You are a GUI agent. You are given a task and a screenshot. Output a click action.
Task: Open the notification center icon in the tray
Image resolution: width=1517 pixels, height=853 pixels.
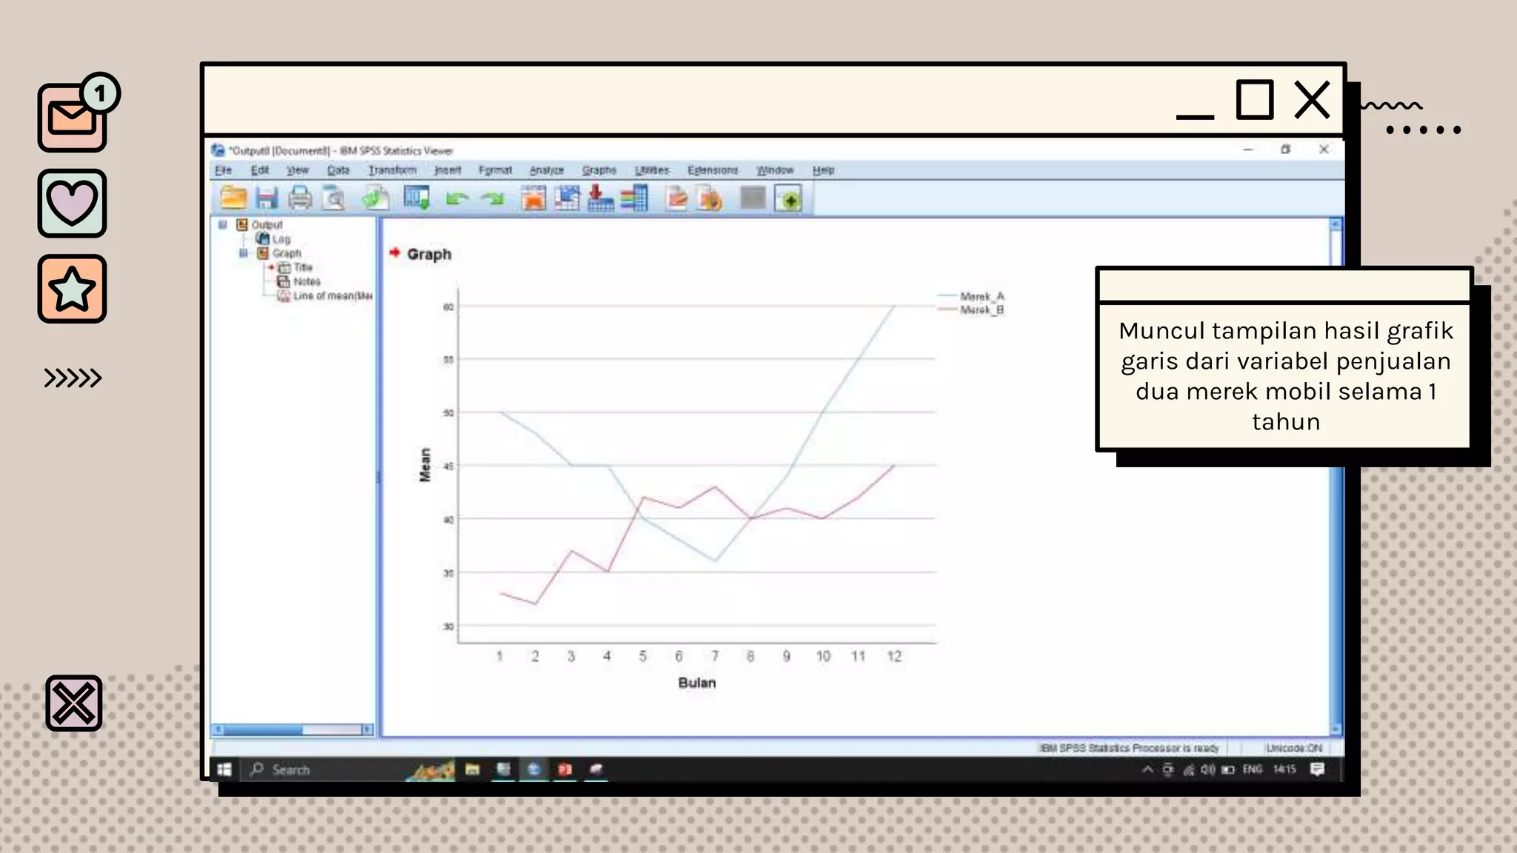[1317, 769]
